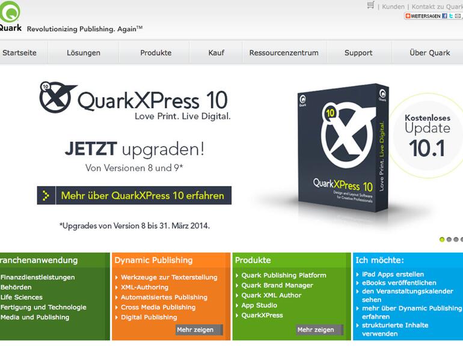Open the Produkte tab in the navigation bar
463x347 pixels.
tap(156, 53)
